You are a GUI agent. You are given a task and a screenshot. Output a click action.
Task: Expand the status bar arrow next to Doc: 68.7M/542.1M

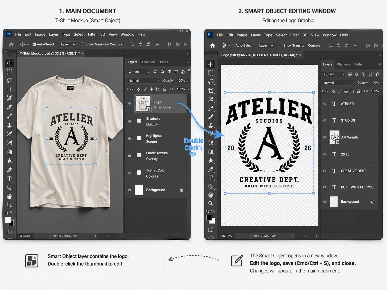click(95, 236)
